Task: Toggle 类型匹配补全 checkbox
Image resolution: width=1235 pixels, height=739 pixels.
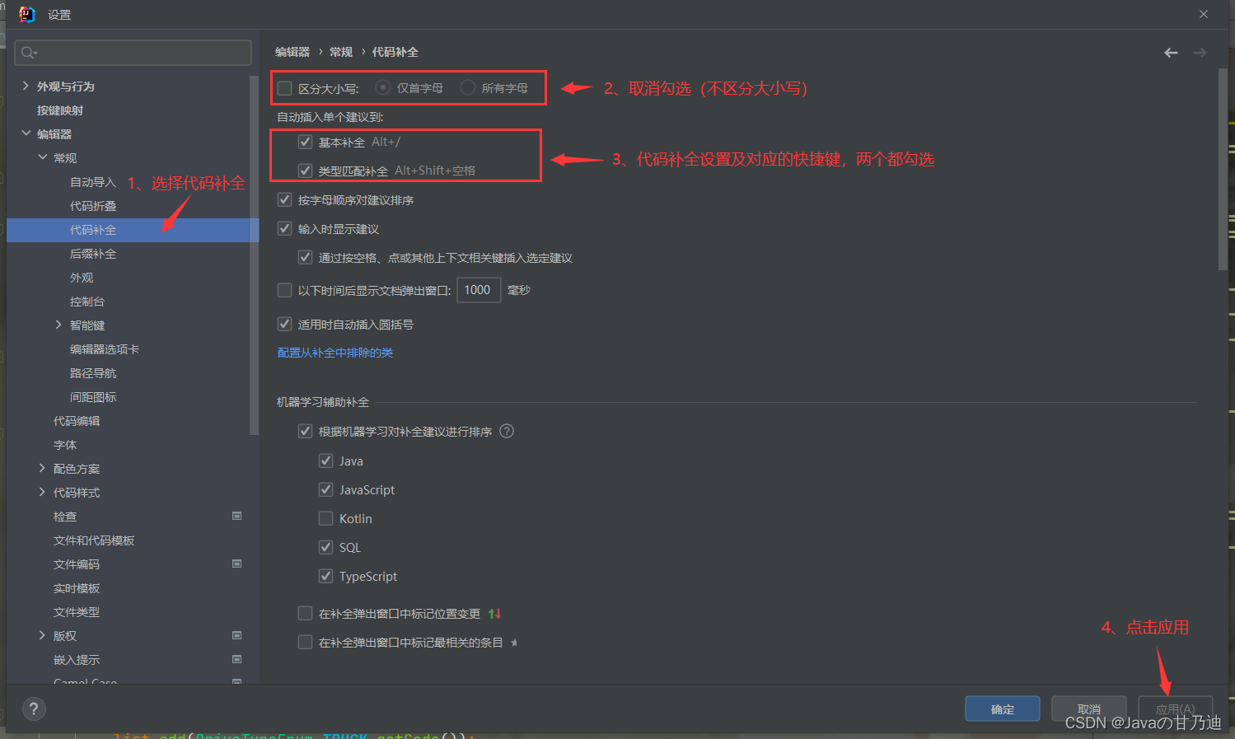Action: [x=306, y=171]
